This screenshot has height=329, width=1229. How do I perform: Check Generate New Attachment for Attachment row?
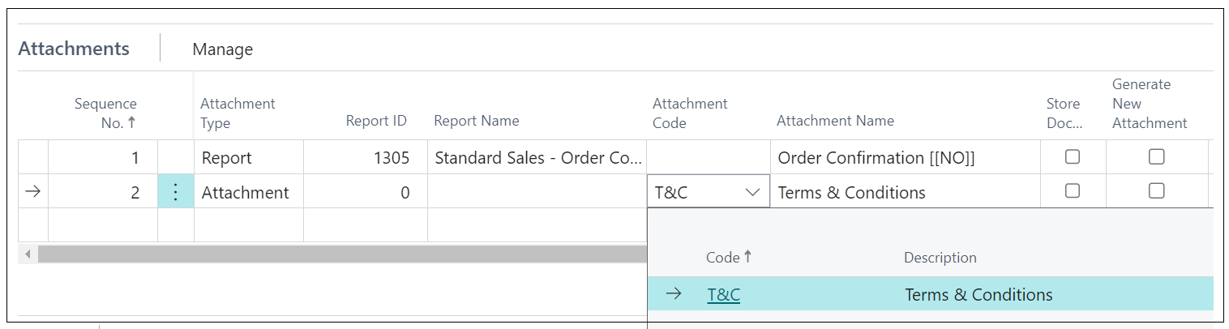tap(1157, 191)
